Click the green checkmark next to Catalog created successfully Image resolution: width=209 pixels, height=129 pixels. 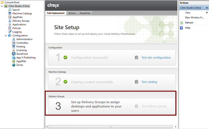65,82
